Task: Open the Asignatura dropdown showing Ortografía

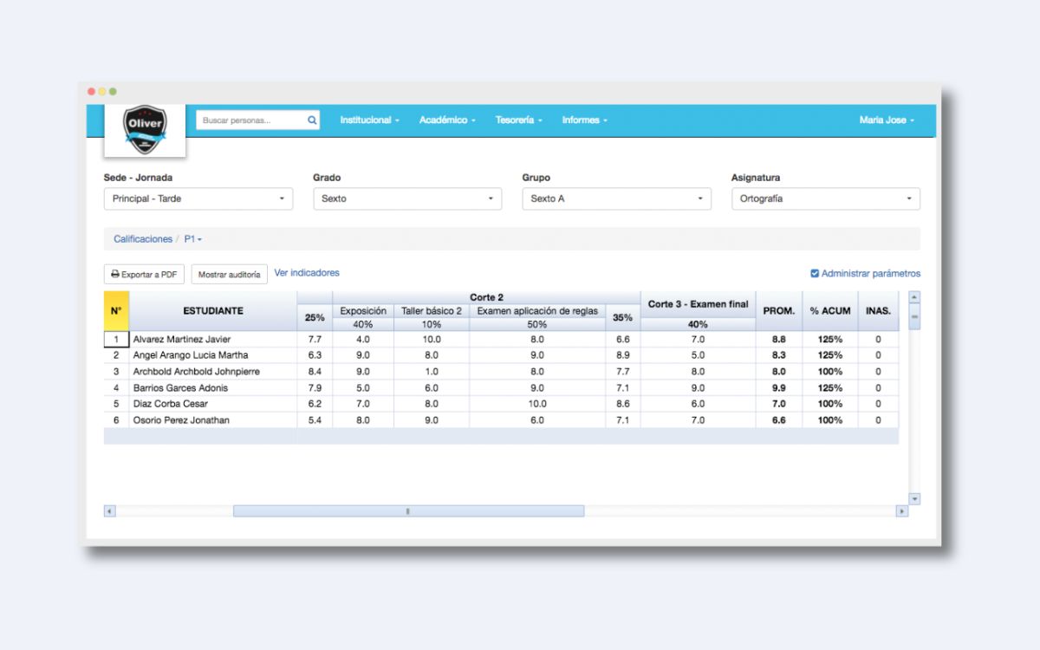Action: tap(825, 198)
